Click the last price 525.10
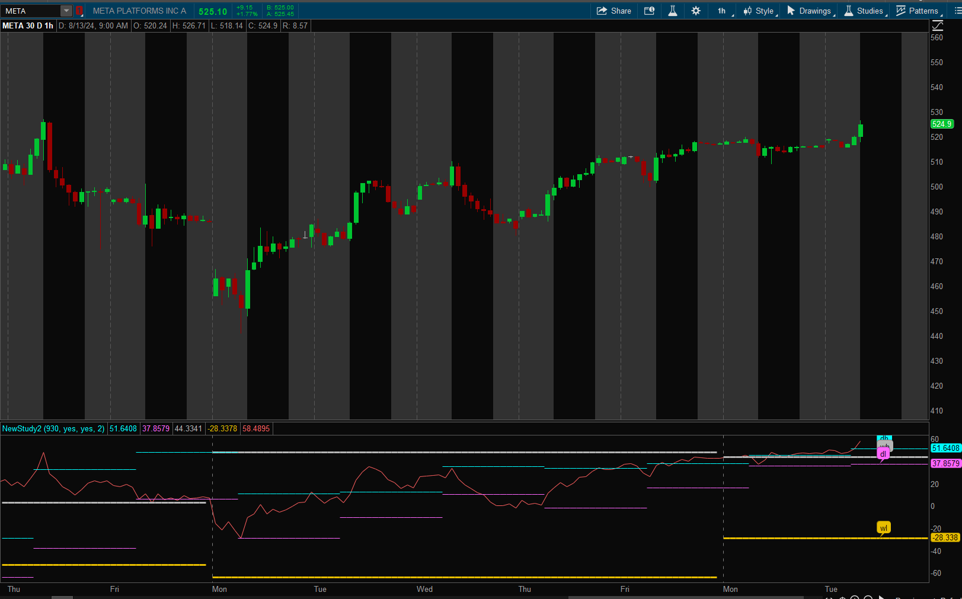The height and width of the screenshot is (599, 962). (213, 11)
